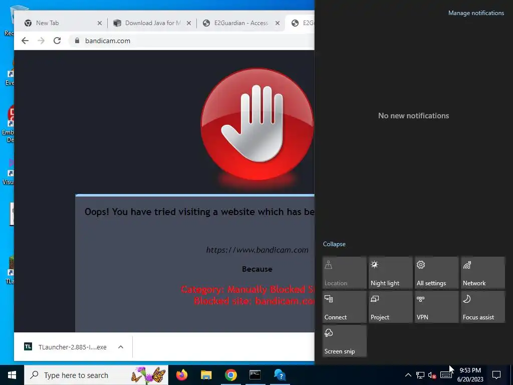
Task: Open Manage notifications link
Action: click(x=476, y=13)
